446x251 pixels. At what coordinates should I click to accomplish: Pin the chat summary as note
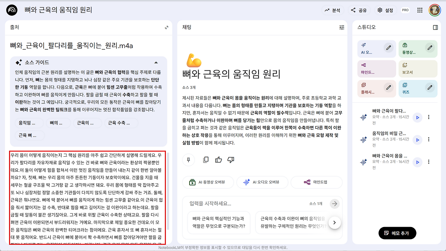click(189, 160)
